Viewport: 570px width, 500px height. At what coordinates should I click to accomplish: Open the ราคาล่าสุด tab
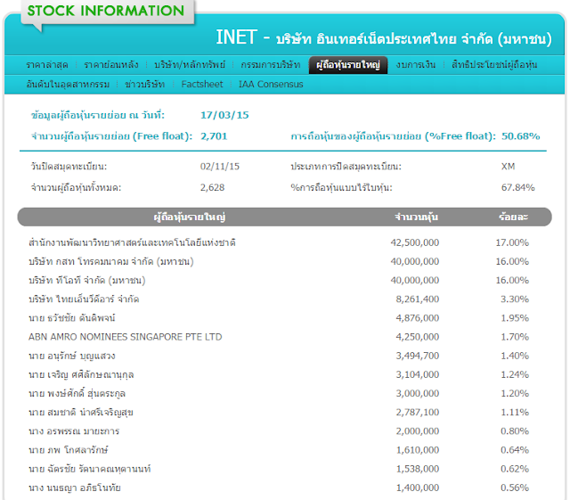tap(47, 65)
